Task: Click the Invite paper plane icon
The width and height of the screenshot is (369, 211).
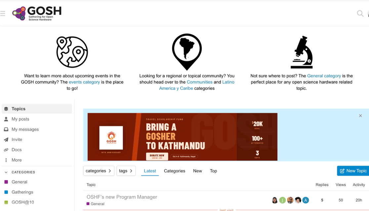Action: point(6,140)
